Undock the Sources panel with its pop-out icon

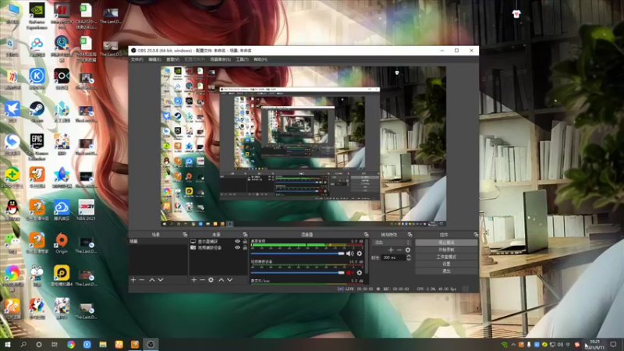coord(245,235)
